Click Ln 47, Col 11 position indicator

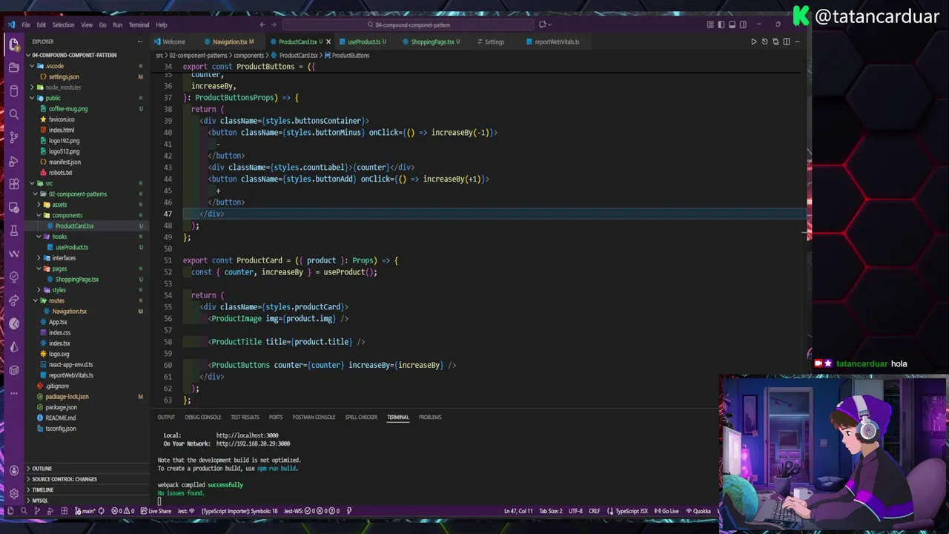pos(518,511)
